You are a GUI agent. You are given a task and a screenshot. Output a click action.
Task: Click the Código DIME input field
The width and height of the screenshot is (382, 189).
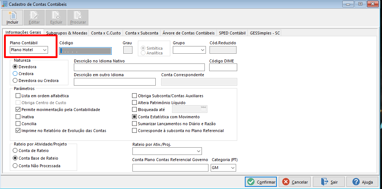click(223, 67)
